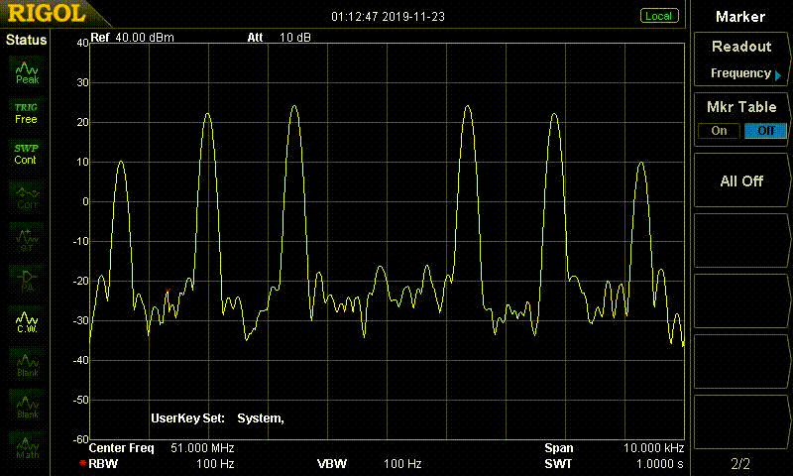Select the yellow C.W. trace icon
The width and height of the screenshot is (793, 476).
[x=27, y=320]
